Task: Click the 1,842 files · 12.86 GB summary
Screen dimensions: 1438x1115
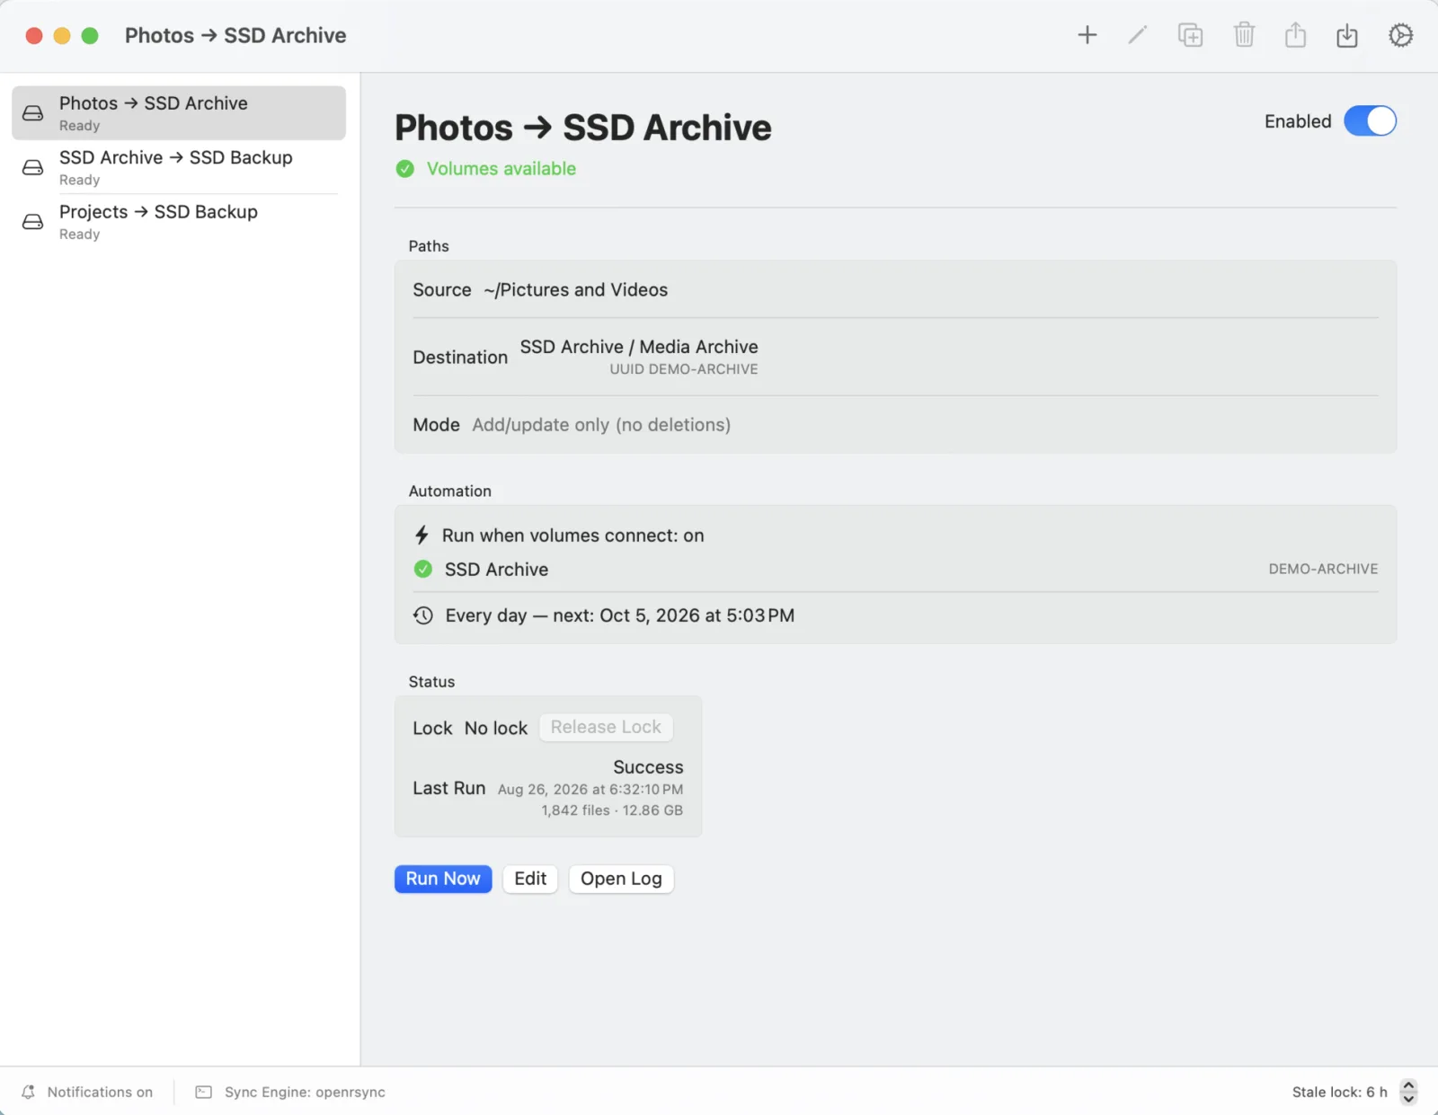Action: 612,810
